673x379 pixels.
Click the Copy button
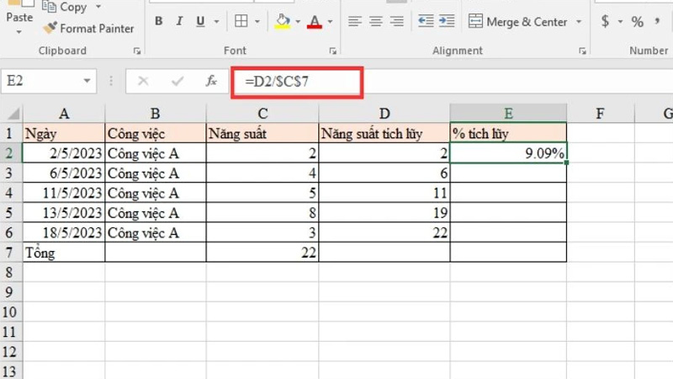tap(65, 7)
